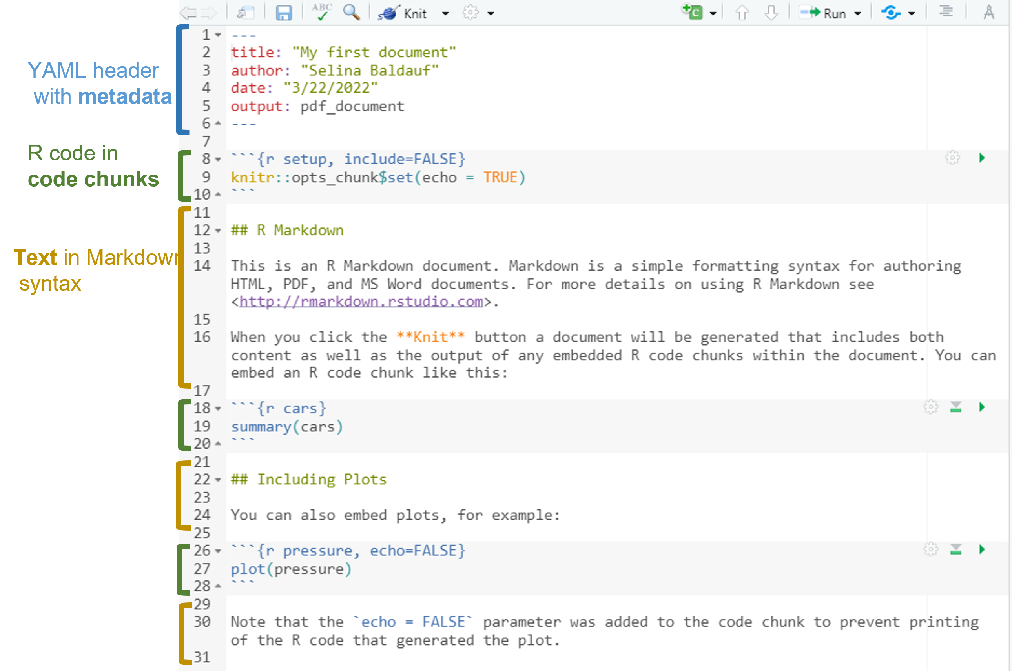This screenshot has width=1012, height=671.
Task: Run all chunks above the cars chunk
Action: 956,407
